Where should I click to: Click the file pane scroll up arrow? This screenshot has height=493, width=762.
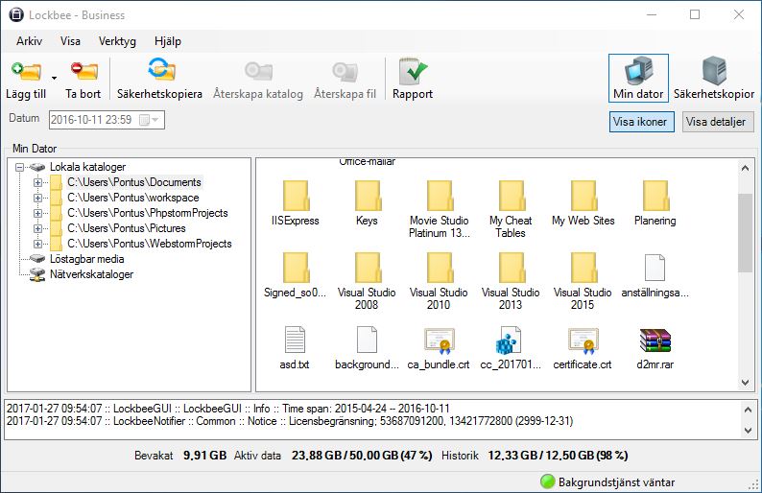pyautogui.click(x=745, y=169)
